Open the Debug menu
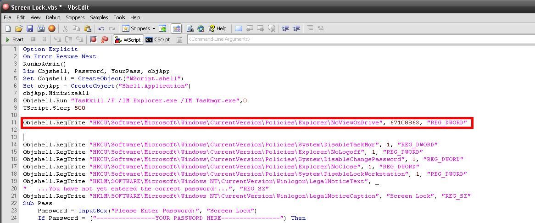This screenshot has width=535, height=223. (53, 17)
